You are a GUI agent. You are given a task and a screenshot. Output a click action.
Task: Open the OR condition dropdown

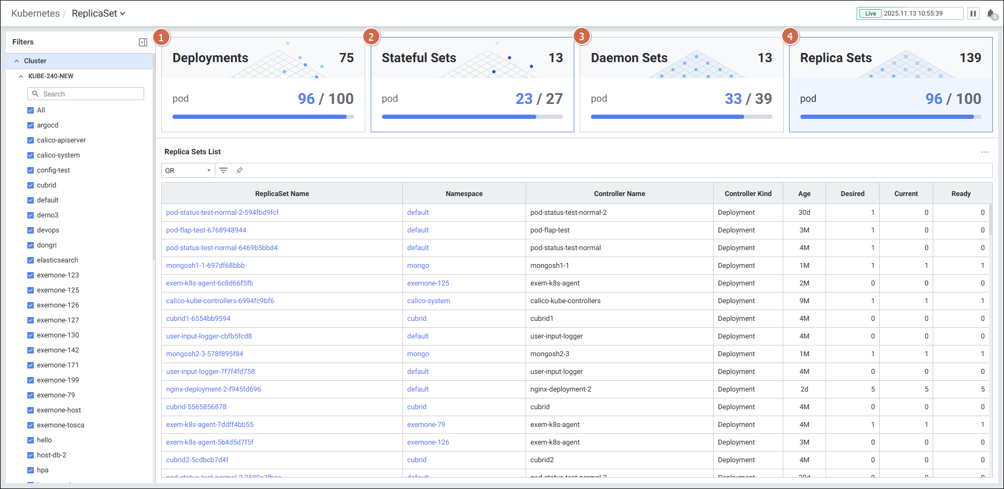tap(188, 170)
